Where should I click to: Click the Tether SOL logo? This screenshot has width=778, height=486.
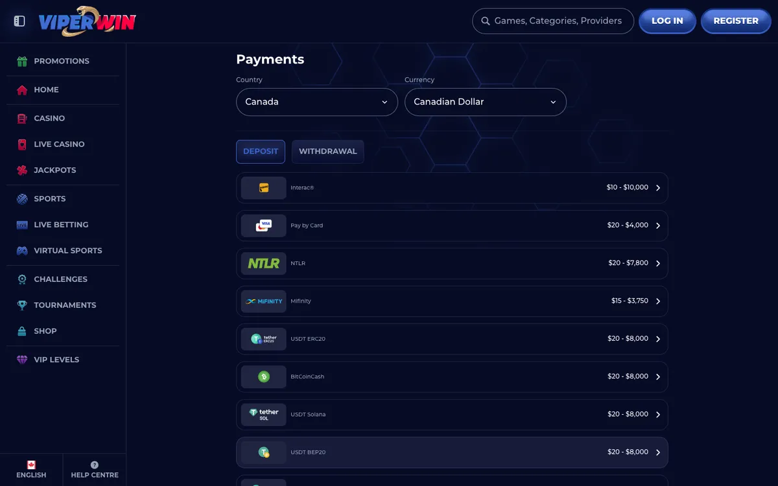[264, 415]
